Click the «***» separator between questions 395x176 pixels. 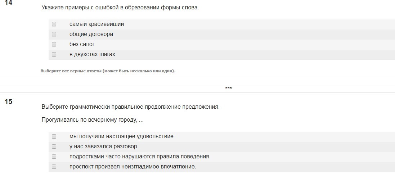tap(228, 89)
